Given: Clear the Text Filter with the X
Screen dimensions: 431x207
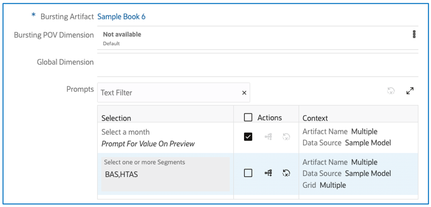Looking at the screenshot, I should click(x=244, y=93).
